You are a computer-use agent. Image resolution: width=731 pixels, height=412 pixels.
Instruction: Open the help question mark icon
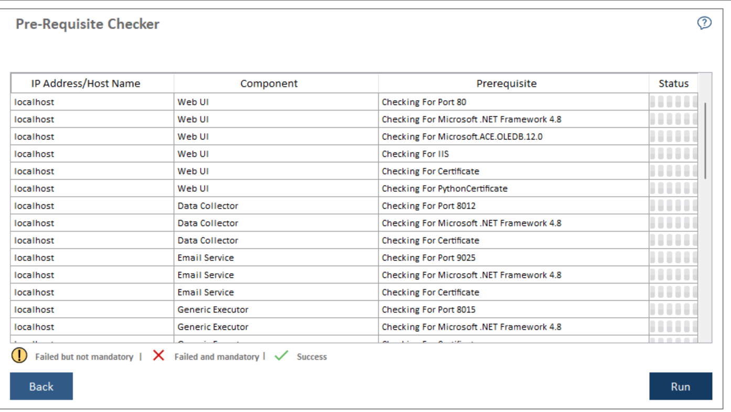click(704, 23)
